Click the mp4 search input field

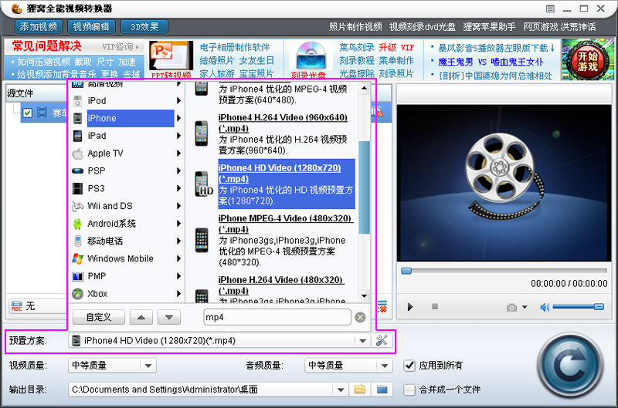(x=277, y=317)
